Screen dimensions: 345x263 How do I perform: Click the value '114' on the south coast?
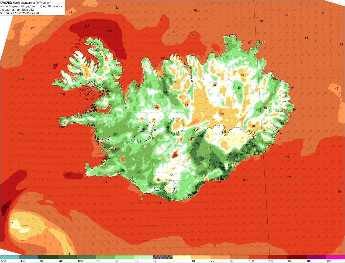(168, 198)
